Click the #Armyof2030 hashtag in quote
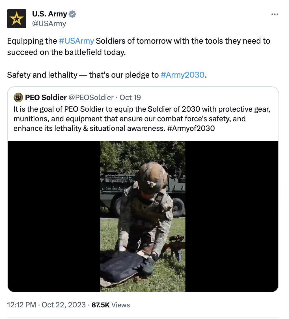Screen dimensions: 289x319 (191, 128)
